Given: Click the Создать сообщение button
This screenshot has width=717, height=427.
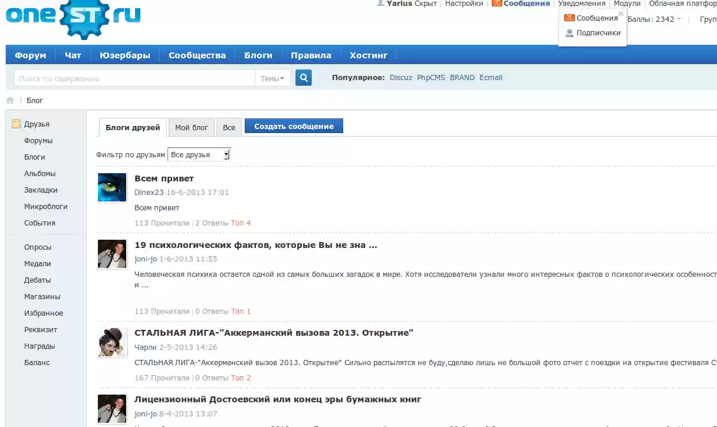Looking at the screenshot, I should coord(294,125).
